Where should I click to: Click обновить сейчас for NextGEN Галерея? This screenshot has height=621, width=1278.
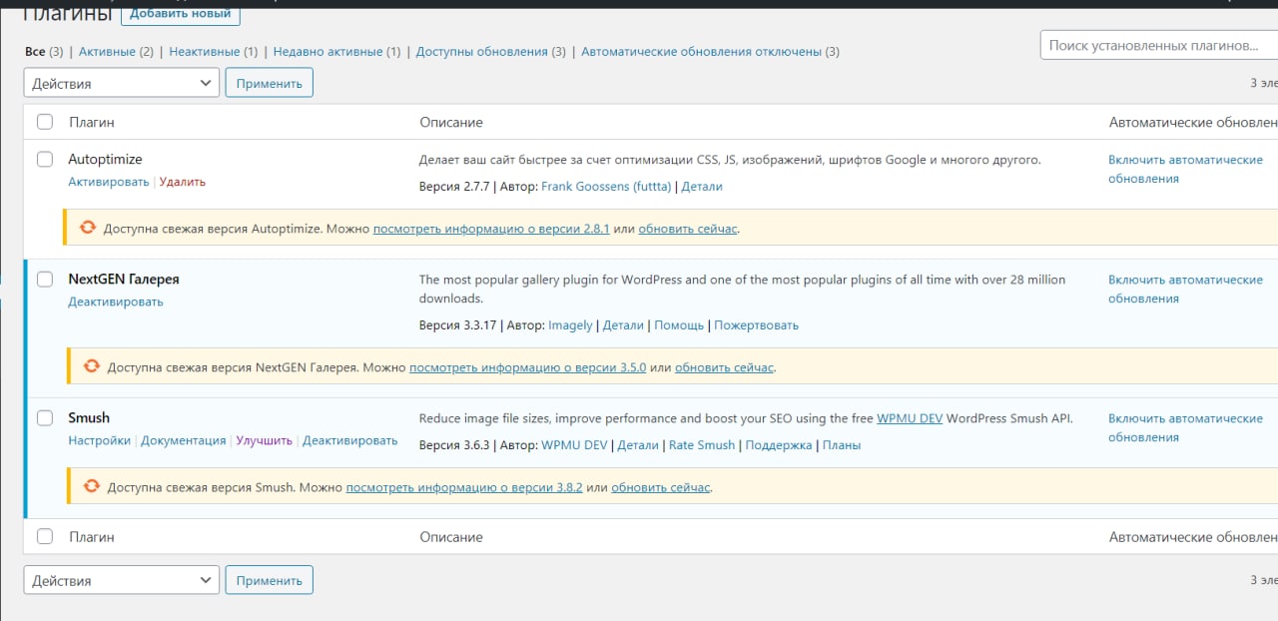[x=725, y=367]
